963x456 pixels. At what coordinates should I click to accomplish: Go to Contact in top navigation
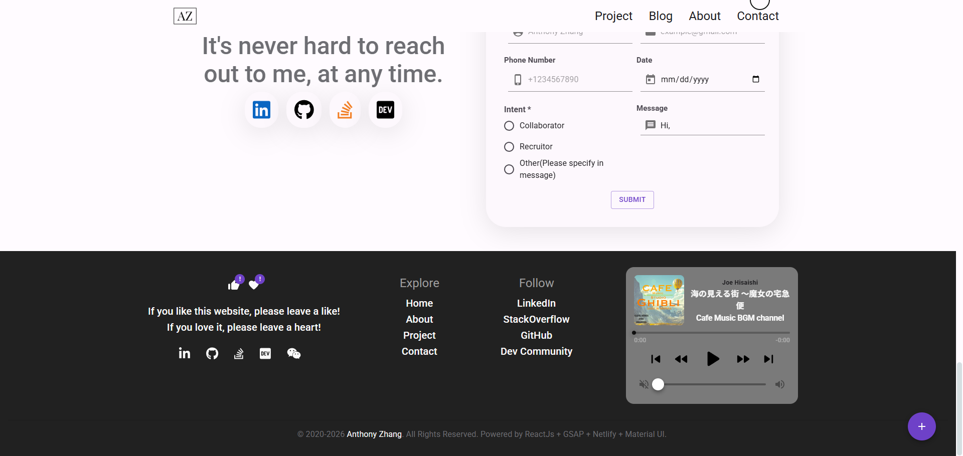coord(758,16)
